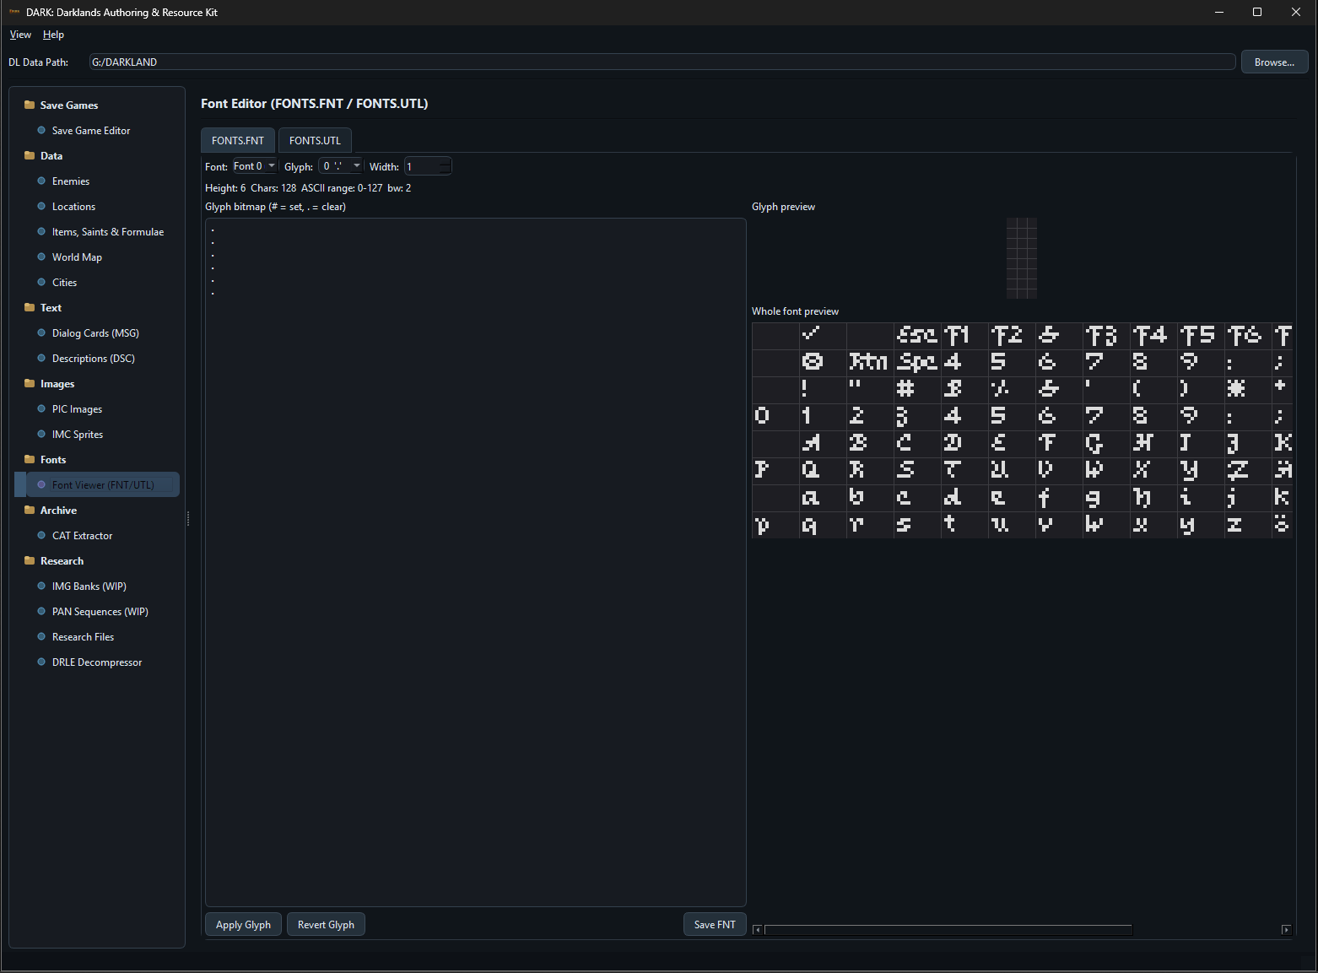
Task: Click the Apply Glyph button
Action: 243,925
